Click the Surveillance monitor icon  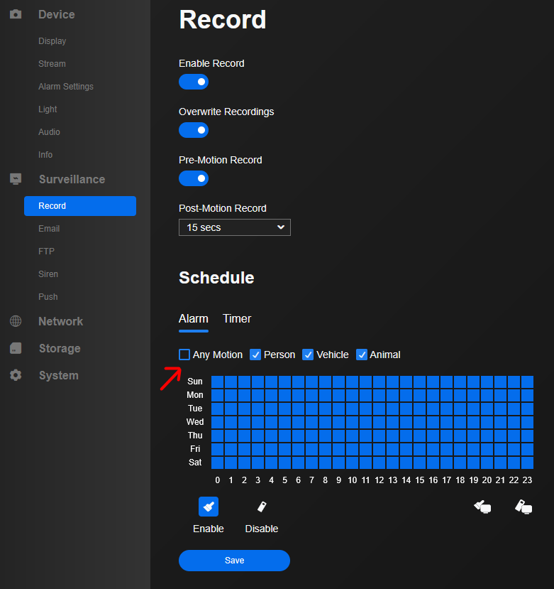(x=16, y=179)
